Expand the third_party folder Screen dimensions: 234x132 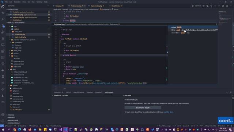coord(17,51)
